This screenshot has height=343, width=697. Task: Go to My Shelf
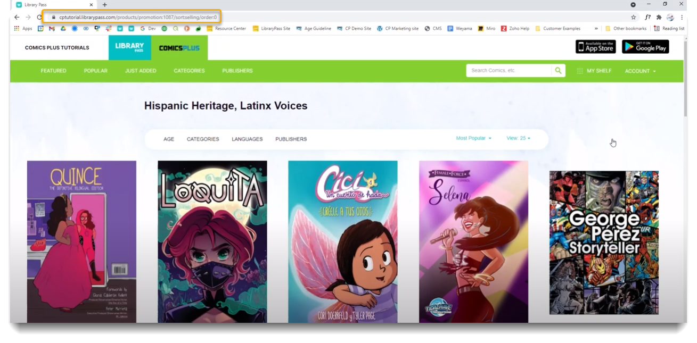click(599, 71)
